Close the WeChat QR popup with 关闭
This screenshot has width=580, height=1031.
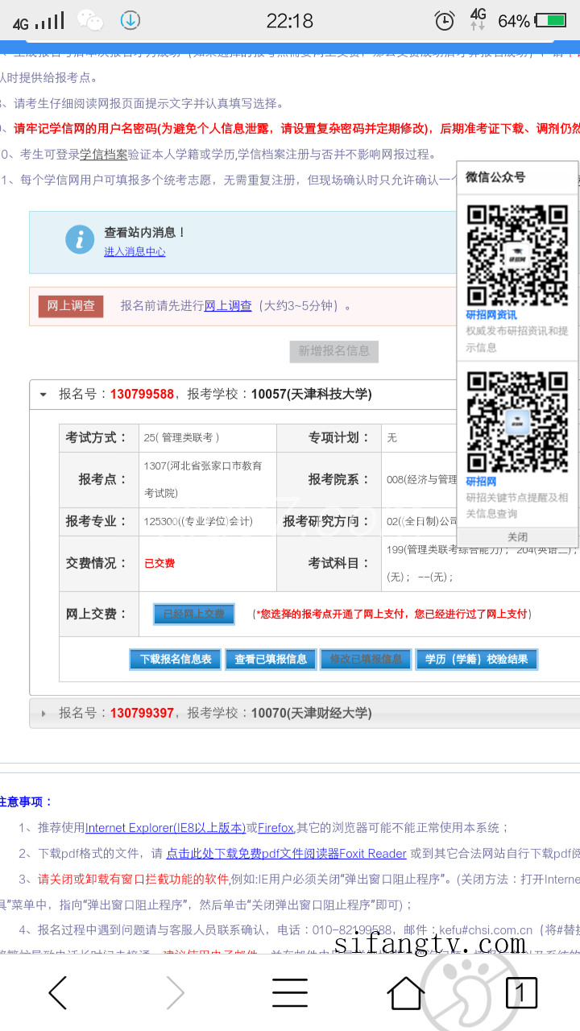(518, 537)
